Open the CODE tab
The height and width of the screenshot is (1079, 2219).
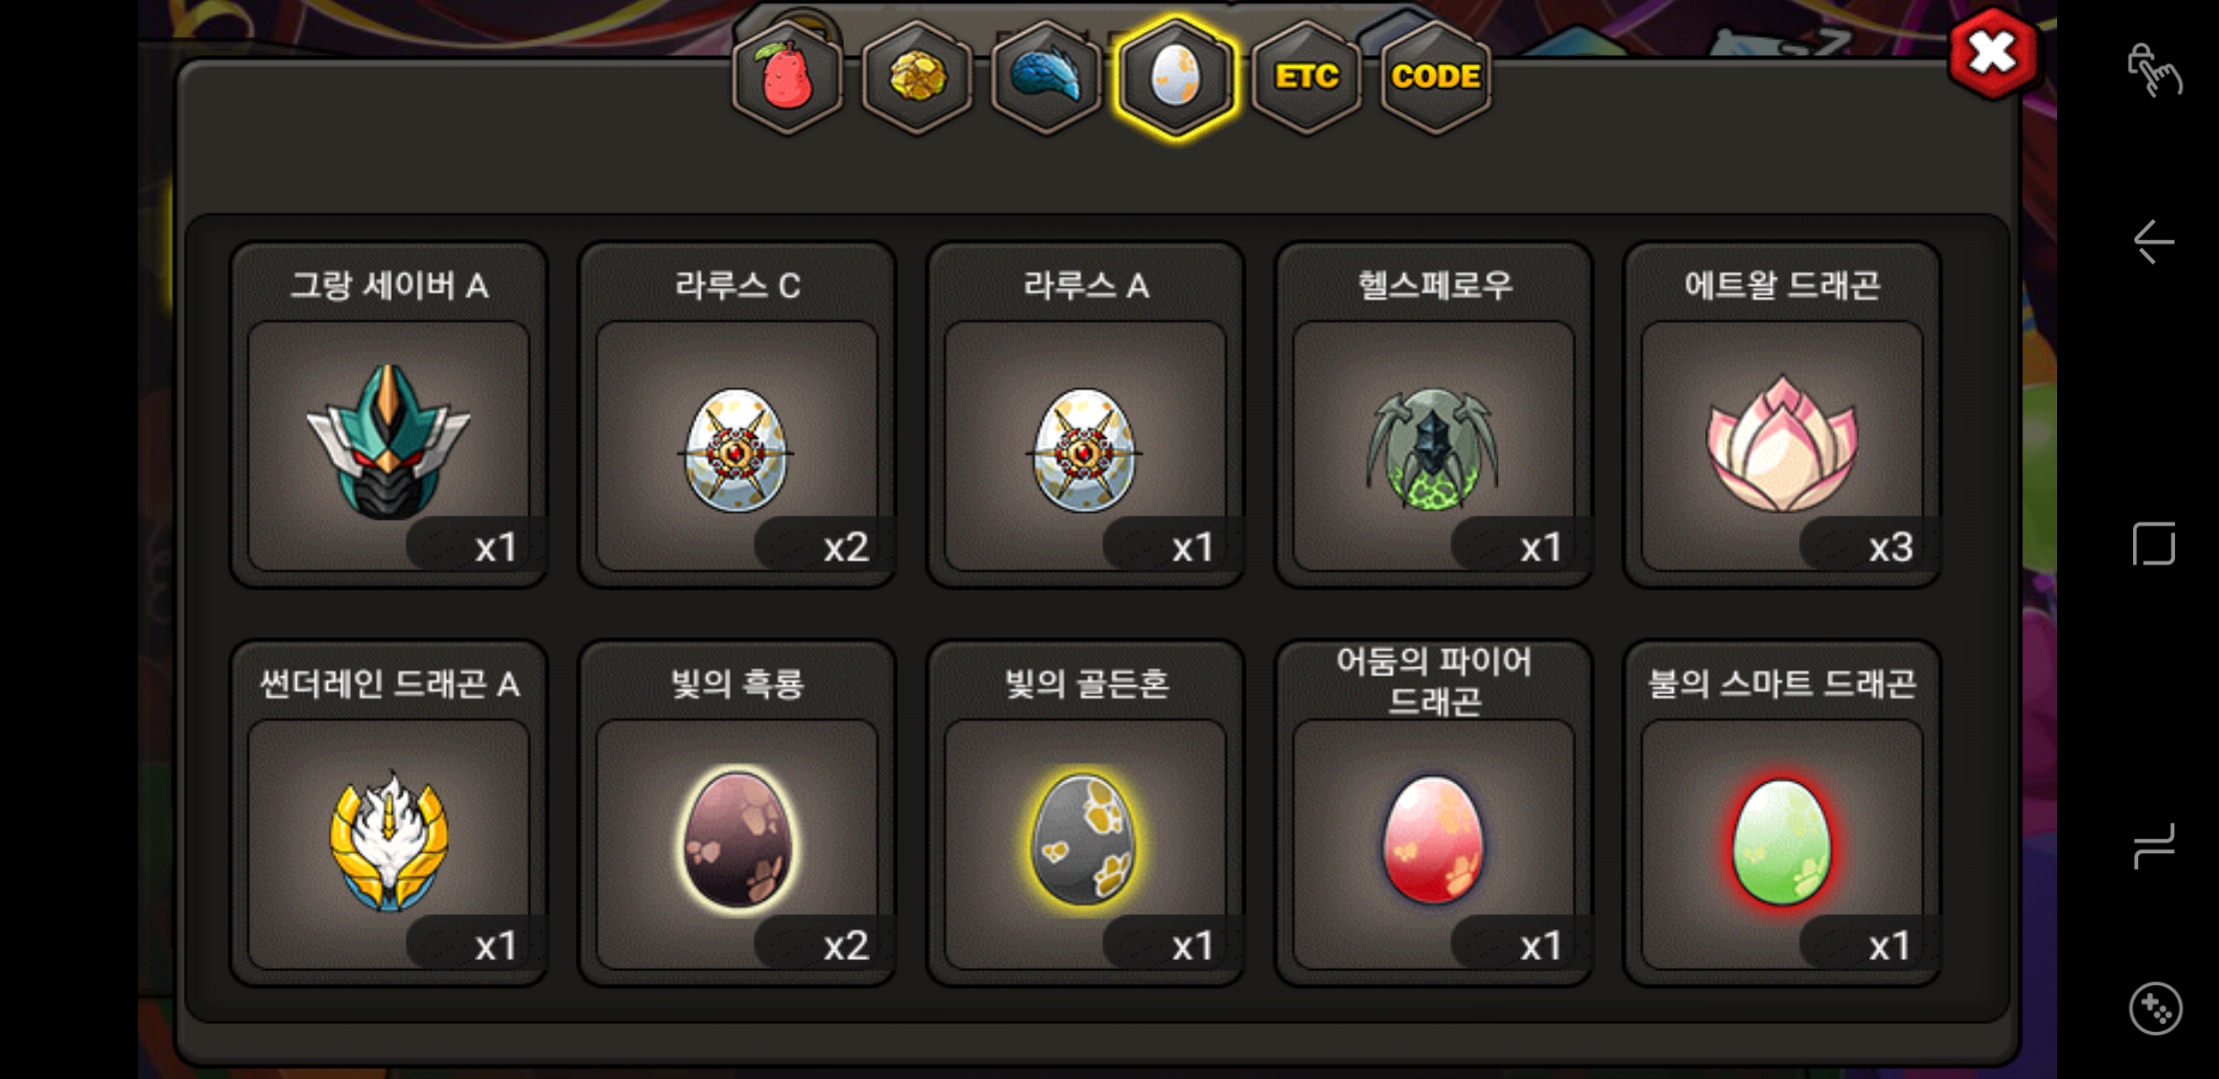1435,77
